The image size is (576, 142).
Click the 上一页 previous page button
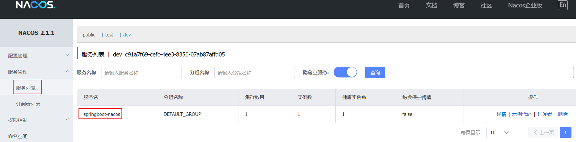[544, 133]
